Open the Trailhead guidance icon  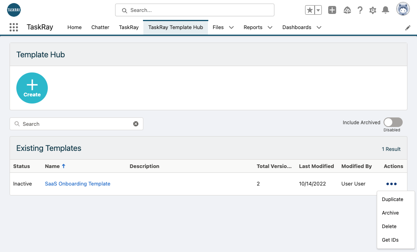[x=347, y=10]
